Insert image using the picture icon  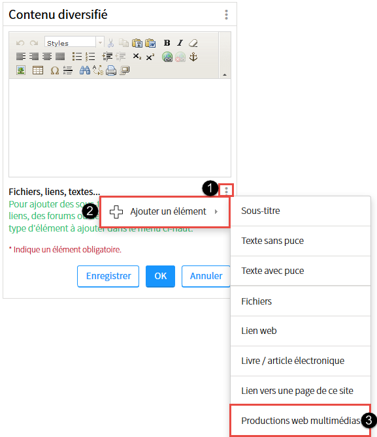21,70
